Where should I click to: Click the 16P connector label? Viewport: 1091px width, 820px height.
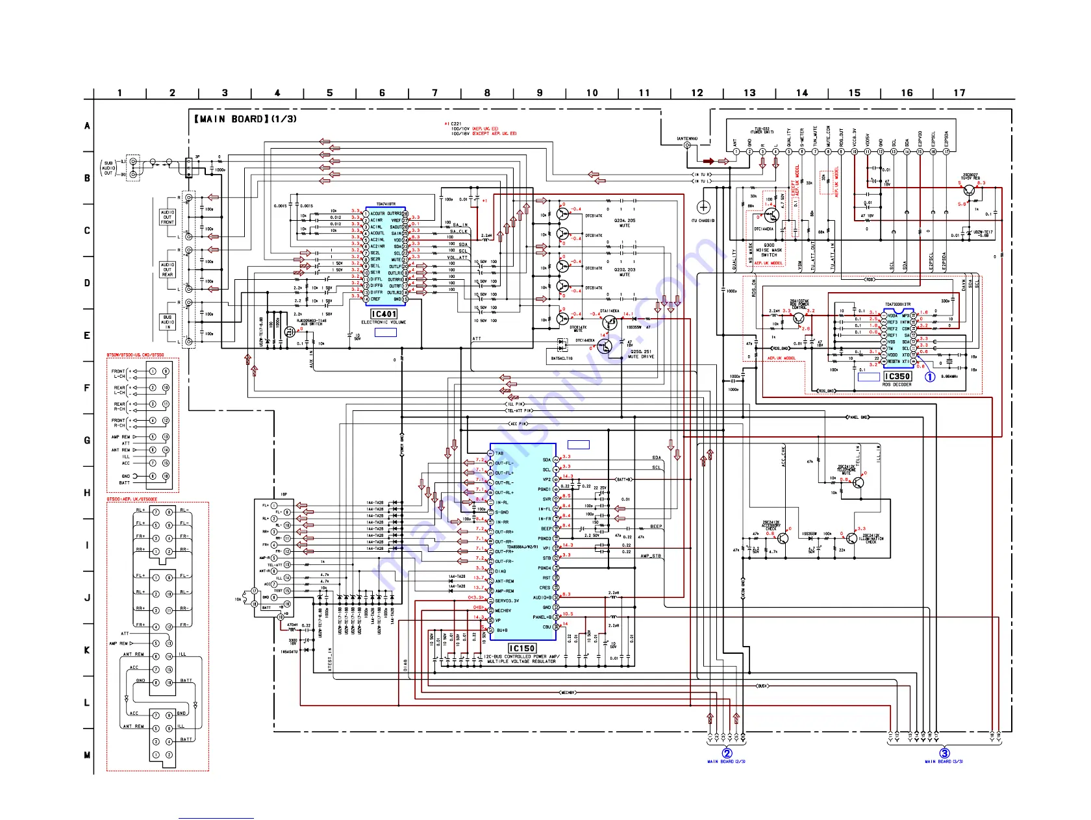coord(284,495)
